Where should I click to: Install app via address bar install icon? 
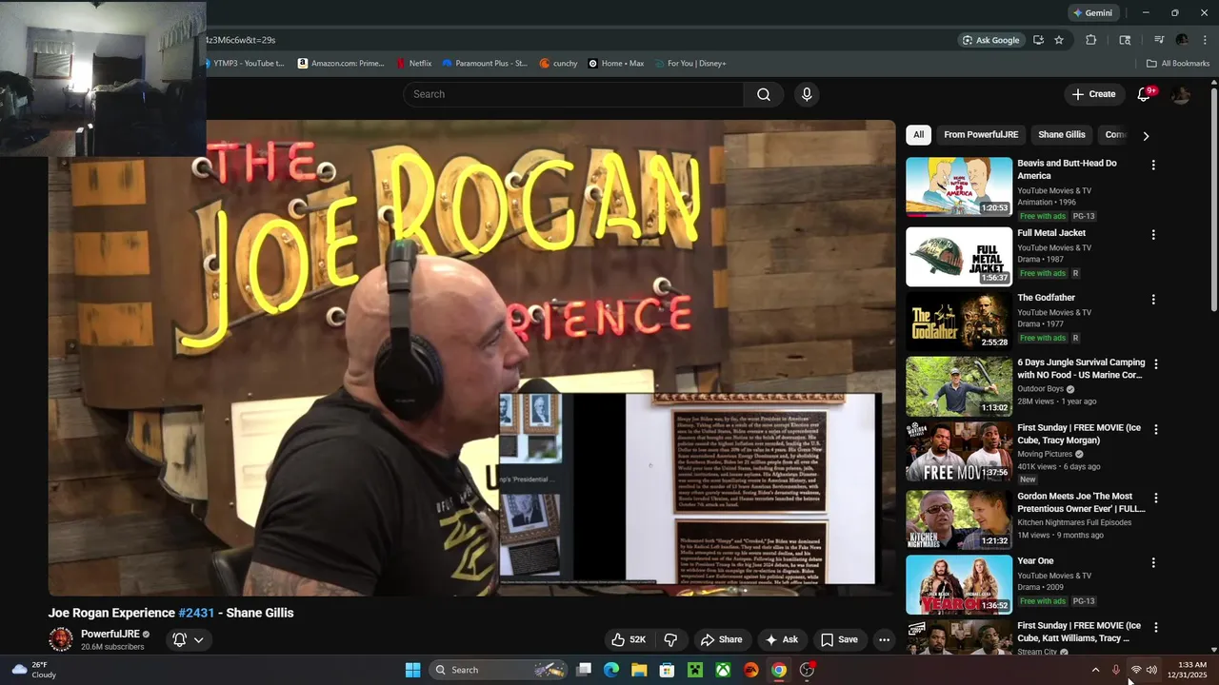1038,40
